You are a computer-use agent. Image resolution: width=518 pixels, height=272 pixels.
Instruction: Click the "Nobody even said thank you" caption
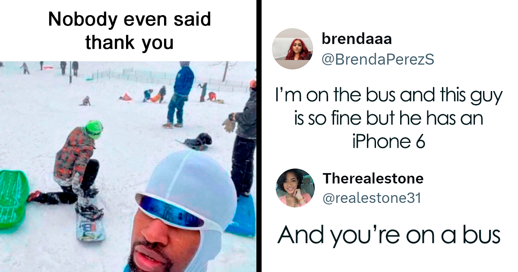click(x=129, y=31)
